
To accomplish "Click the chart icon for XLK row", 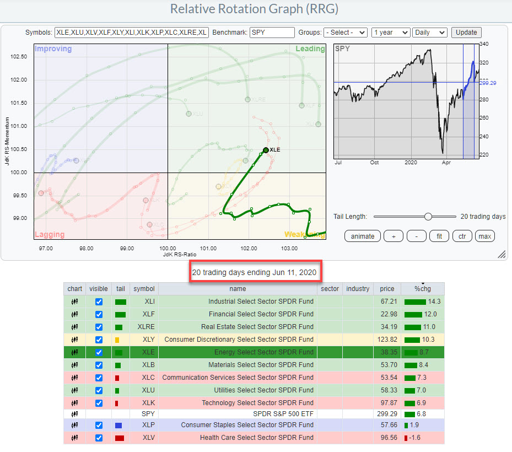I will [74, 403].
